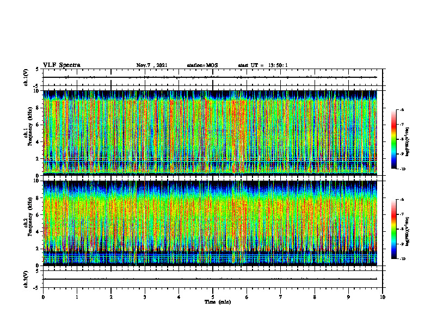Click the ch.1 spectrogram color scale bar

click(x=393, y=139)
